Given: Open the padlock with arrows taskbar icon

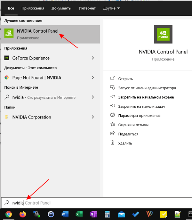Looking at the screenshot, I should [37, 214].
